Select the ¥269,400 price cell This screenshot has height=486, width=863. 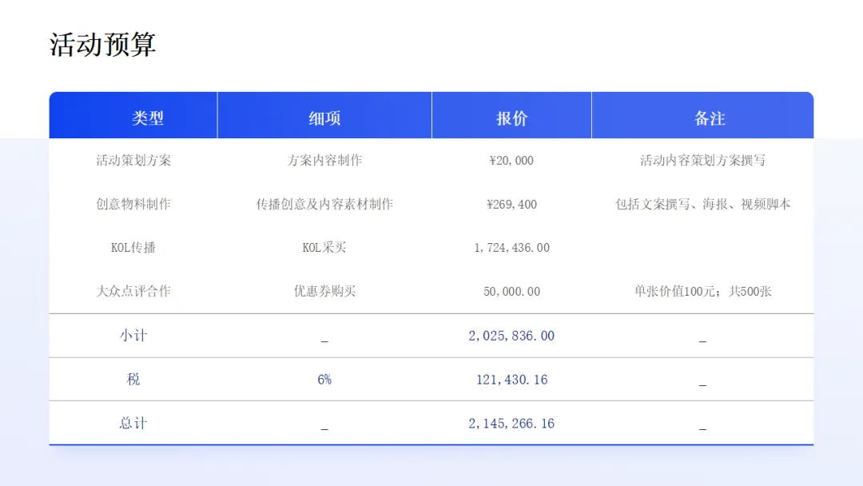click(511, 205)
